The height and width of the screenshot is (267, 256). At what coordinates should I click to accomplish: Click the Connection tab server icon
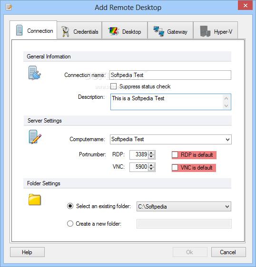coord(20,30)
